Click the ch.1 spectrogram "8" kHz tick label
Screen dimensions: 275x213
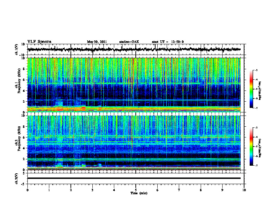[24, 69]
